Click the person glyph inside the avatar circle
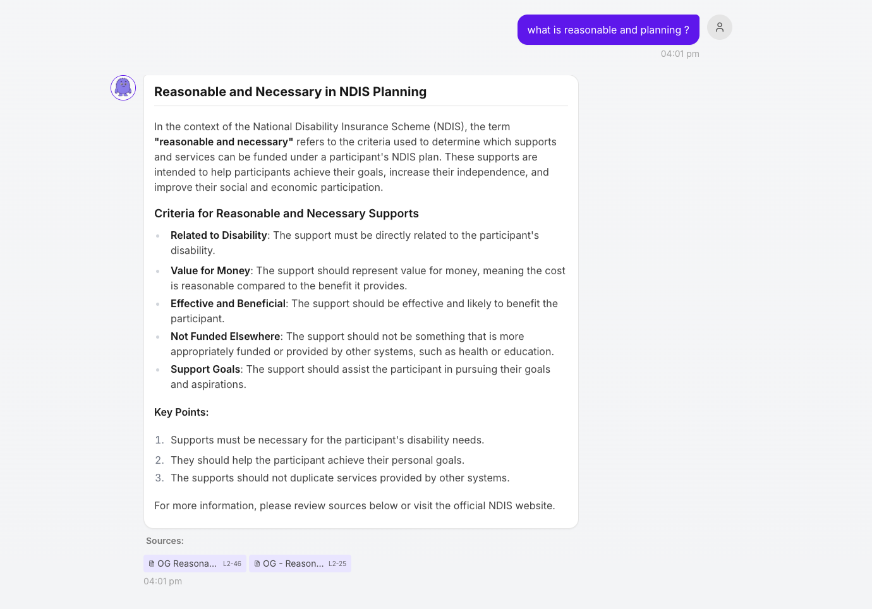The image size is (872, 609). [x=719, y=27]
